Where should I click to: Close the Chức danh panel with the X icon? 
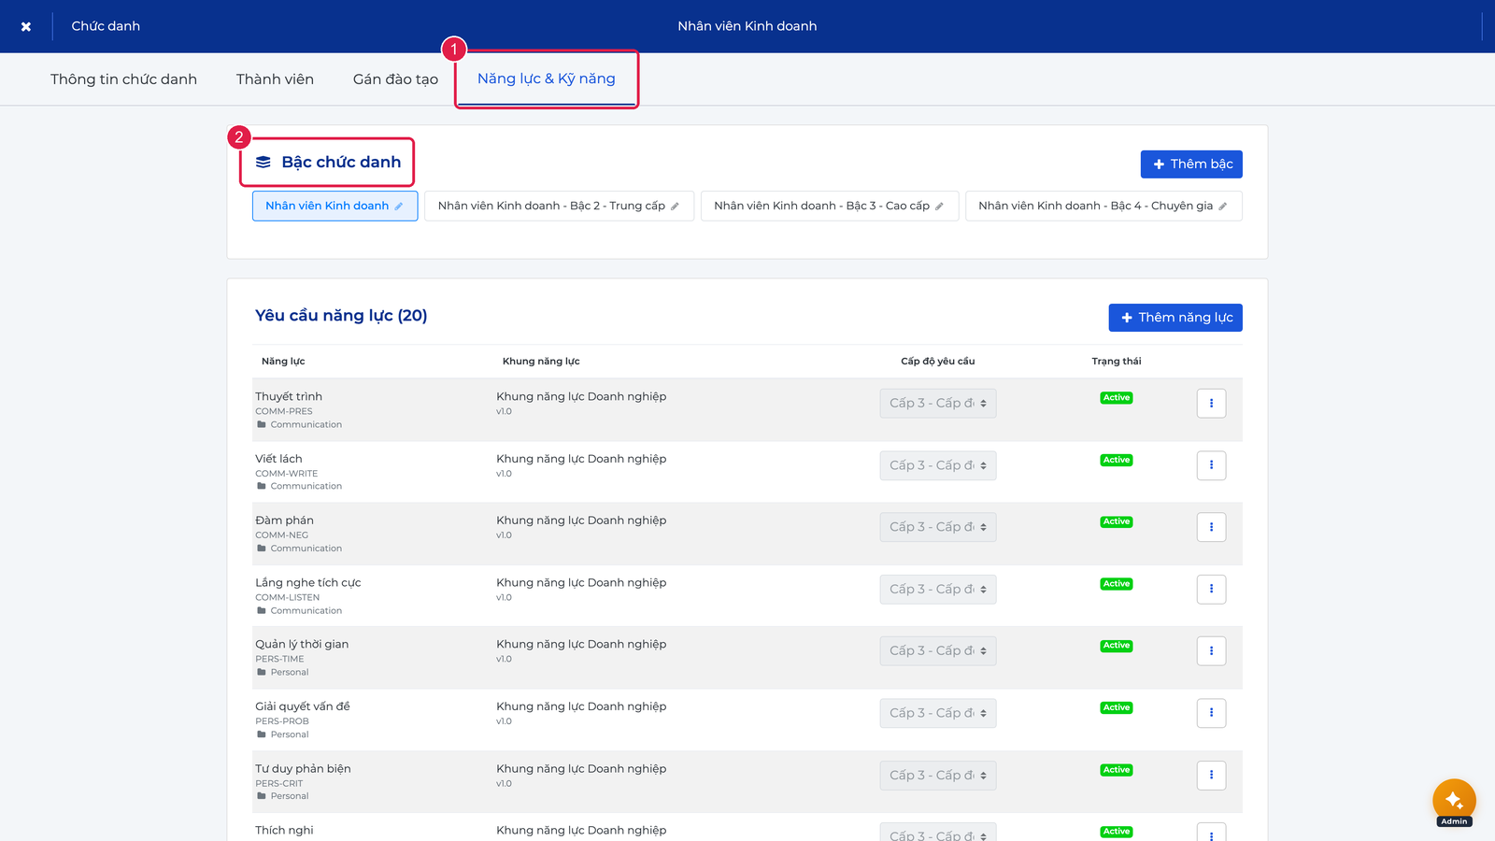(26, 26)
